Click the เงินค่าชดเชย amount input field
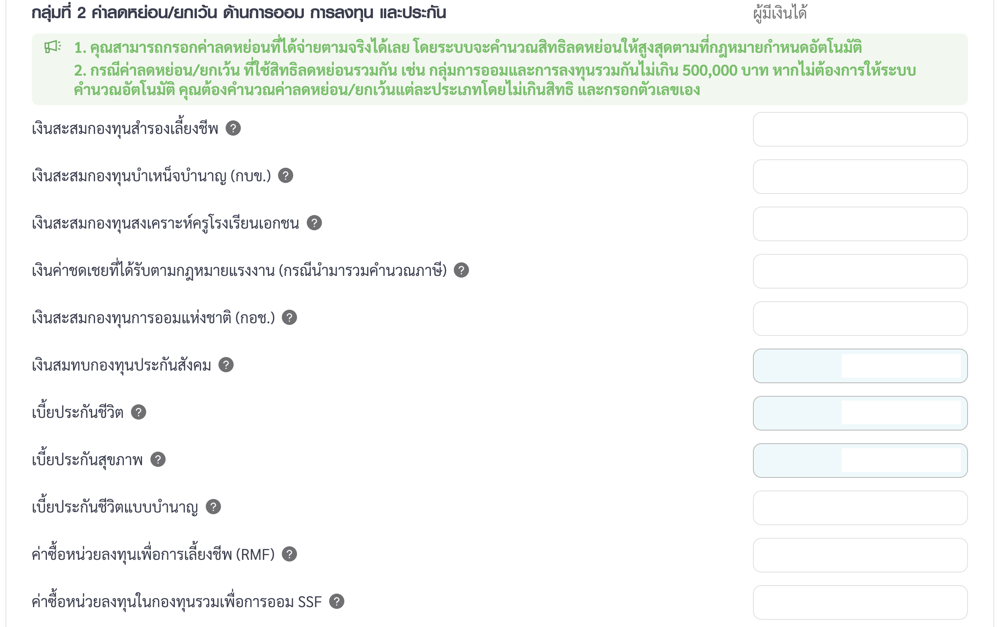 [860, 271]
